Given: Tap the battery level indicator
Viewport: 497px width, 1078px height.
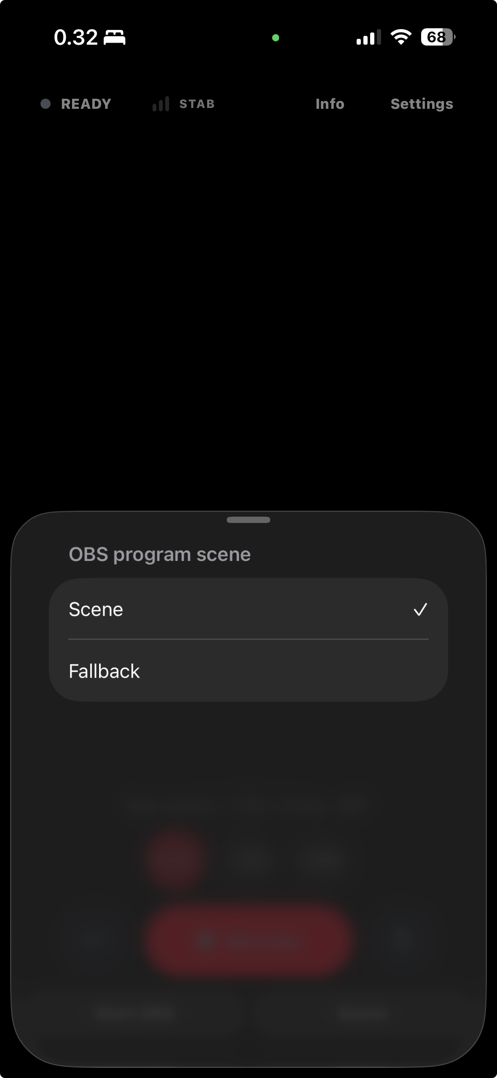Looking at the screenshot, I should pyautogui.click(x=438, y=37).
